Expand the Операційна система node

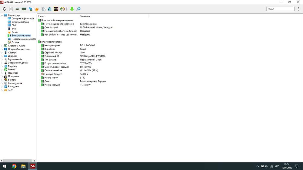tap(2, 49)
